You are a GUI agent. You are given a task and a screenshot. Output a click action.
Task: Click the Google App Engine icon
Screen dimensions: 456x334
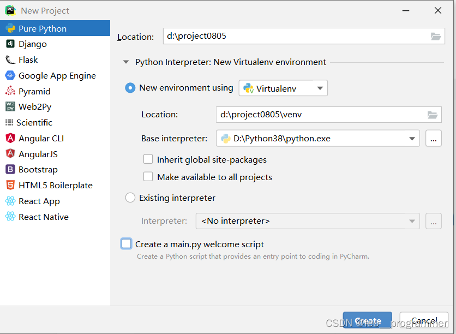(x=10, y=75)
